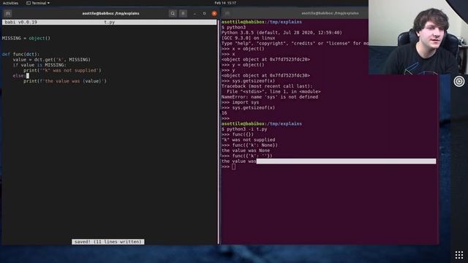Click the 'value = dct.get' line in editor
Image resolution: width=468 pixels, height=263 pixels.
point(52,60)
